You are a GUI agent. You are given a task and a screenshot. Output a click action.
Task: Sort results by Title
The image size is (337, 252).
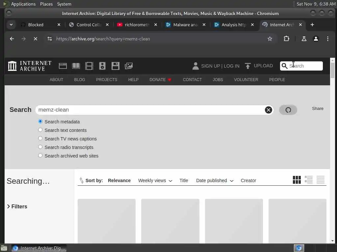(184, 180)
